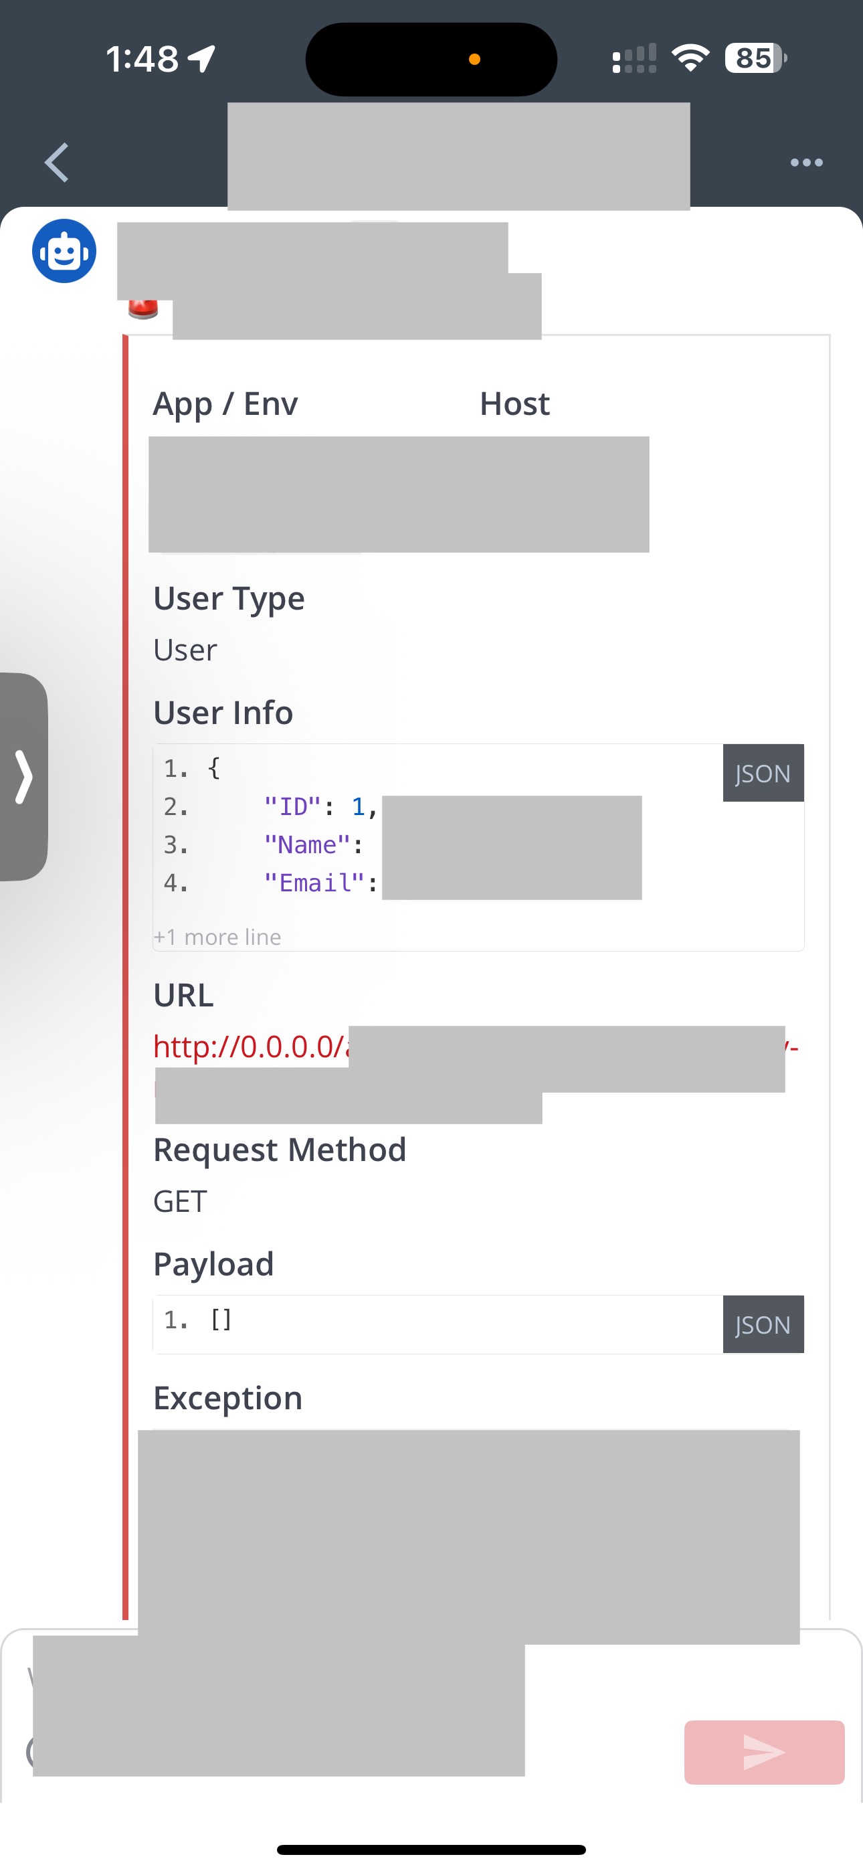Expand the "+1 more line" text
The image size is (863, 1871).
point(217,937)
